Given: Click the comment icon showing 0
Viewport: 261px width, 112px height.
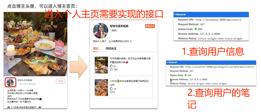Looking at the screenshot, I should (111, 92).
